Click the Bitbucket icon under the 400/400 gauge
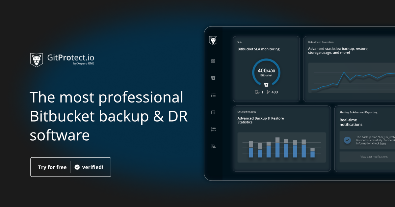This screenshot has height=207, width=395. [266, 84]
